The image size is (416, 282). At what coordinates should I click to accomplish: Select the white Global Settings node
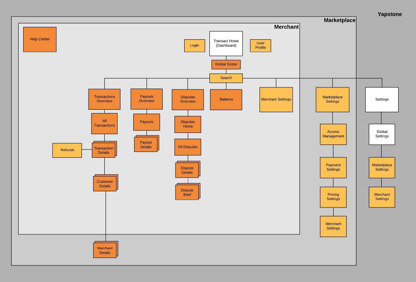(382, 134)
